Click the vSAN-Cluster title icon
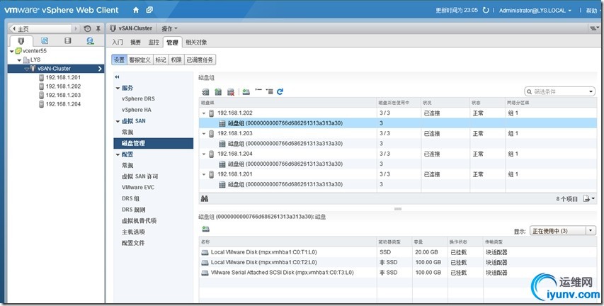 (113, 28)
